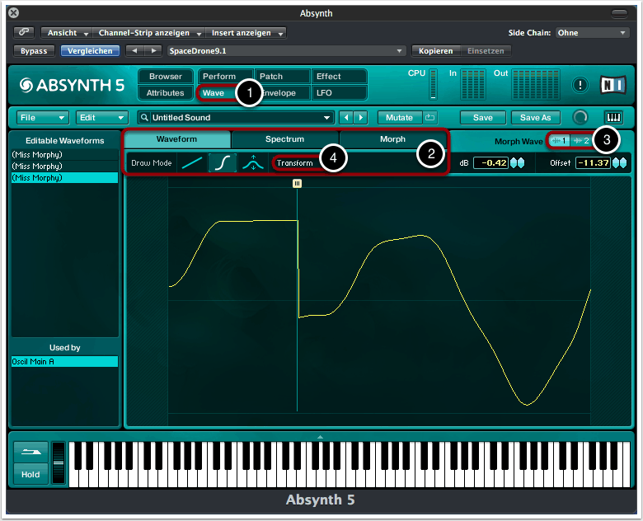Image resolution: width=643 pixels, height=521 pixels.
Task: Toggle the on-screen keyboard icon
Action: (x=613, y=118)
